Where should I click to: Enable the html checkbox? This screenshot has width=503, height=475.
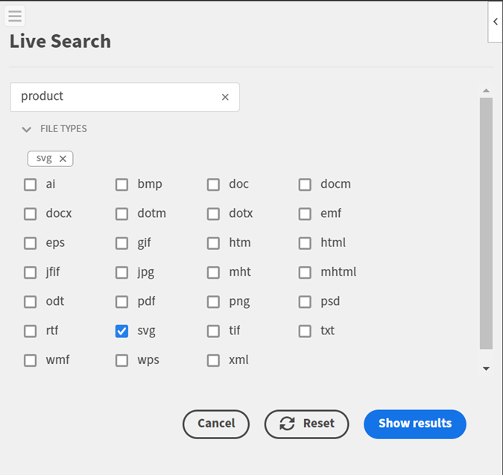pos(305,243)
